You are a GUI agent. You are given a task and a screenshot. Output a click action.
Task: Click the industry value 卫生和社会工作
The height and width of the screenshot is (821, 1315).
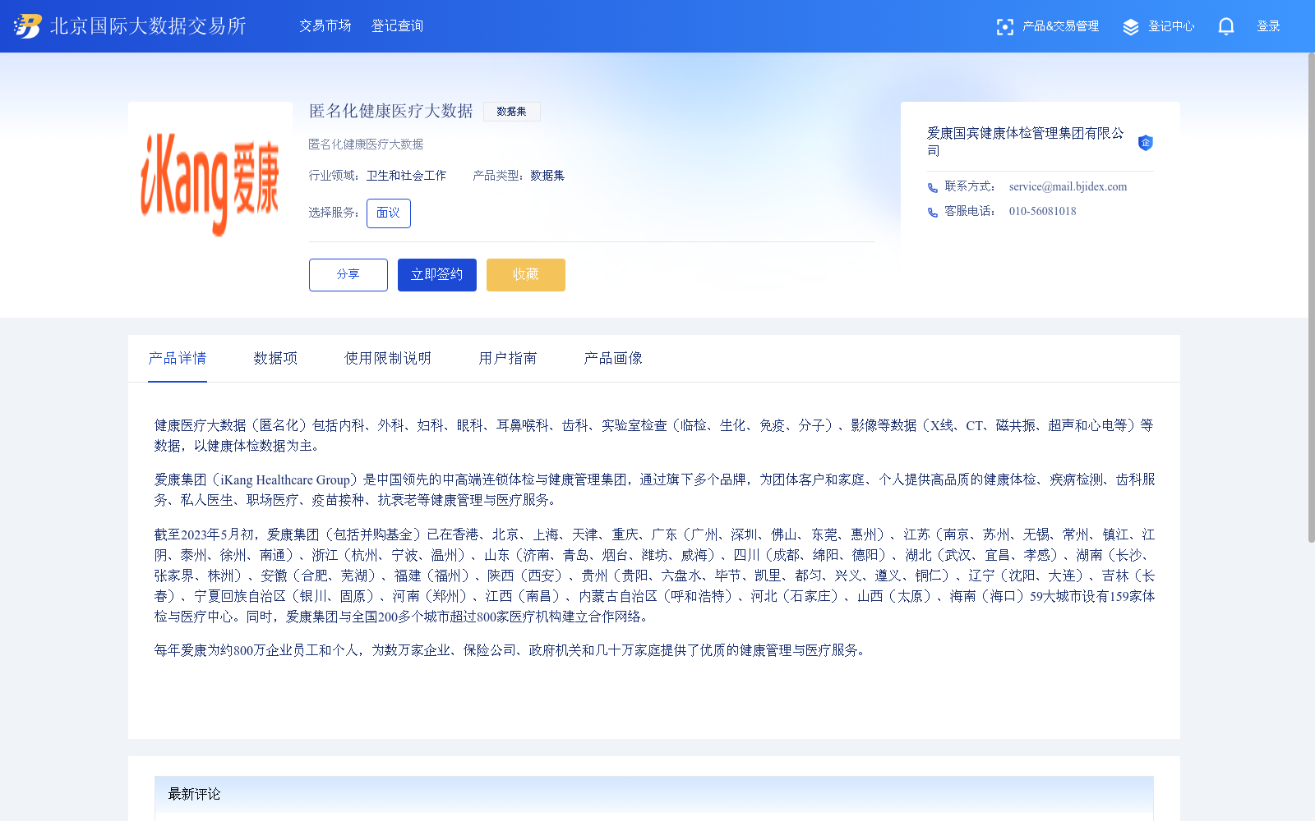(407, 176)
